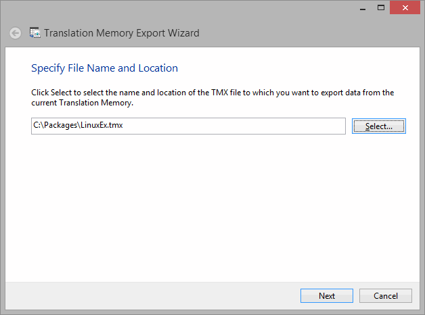425x315 pixels.
Task: Place cursor on LinuxEx.tmx in the path
Action: [102, 125]
